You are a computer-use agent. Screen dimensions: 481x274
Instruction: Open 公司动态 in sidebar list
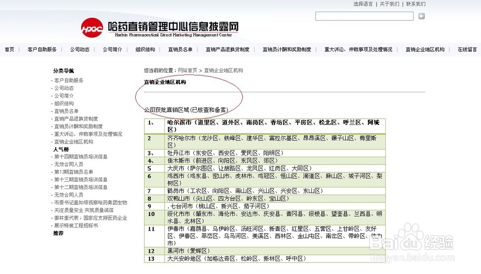tap(64, 88)
